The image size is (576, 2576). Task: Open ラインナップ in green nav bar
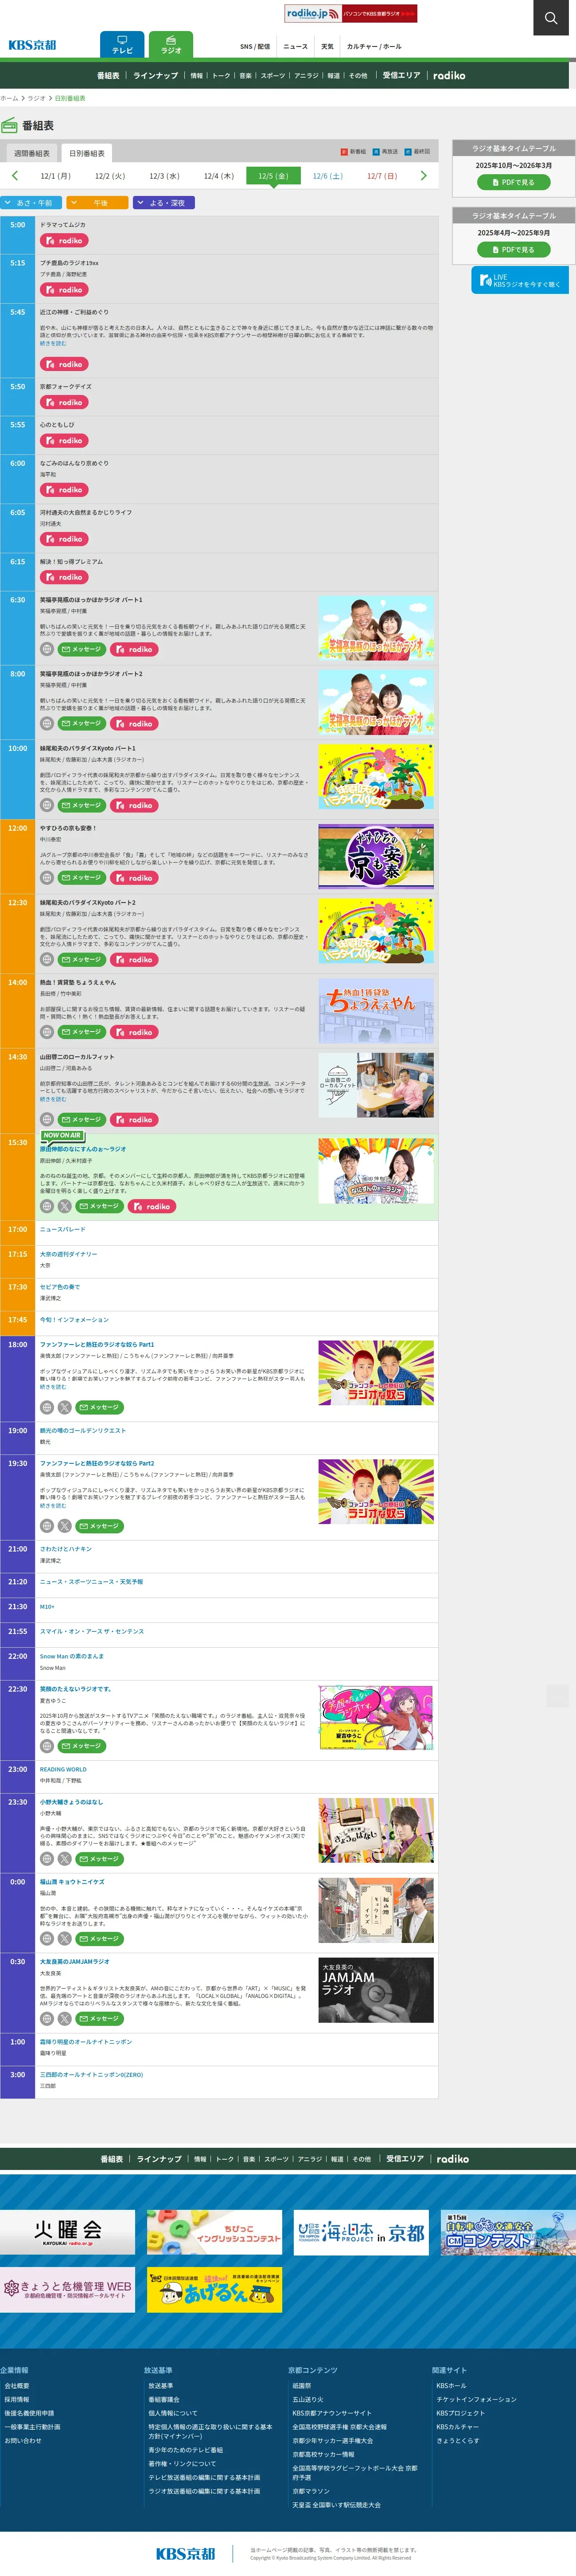155,76
